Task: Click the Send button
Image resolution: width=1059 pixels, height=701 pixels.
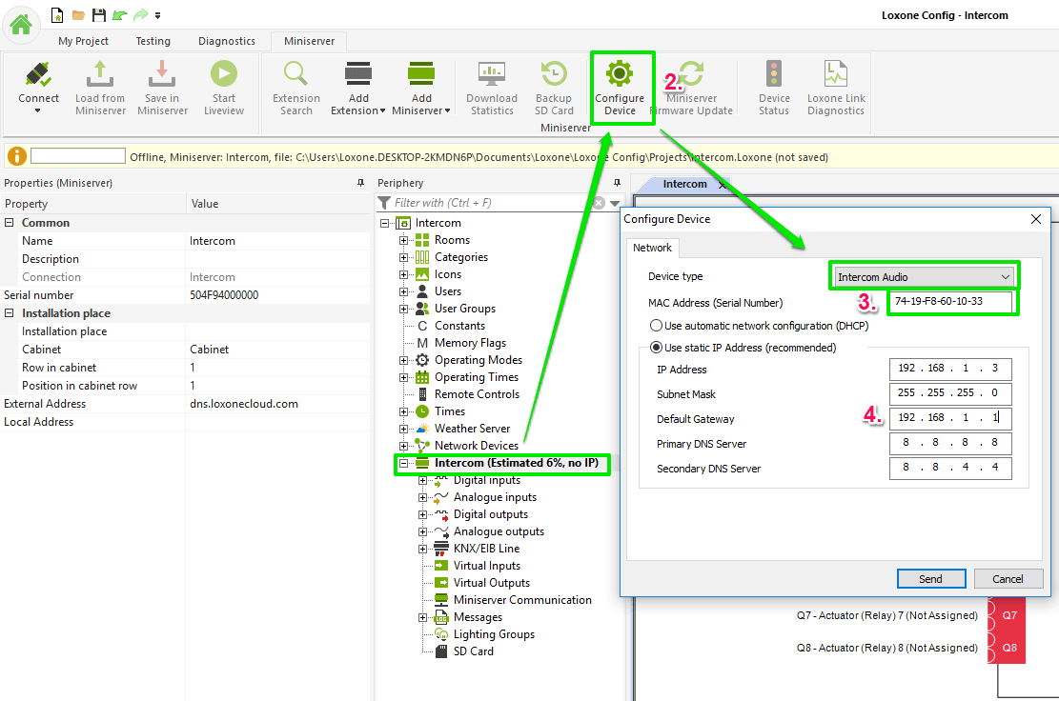Action: point(930,579)
